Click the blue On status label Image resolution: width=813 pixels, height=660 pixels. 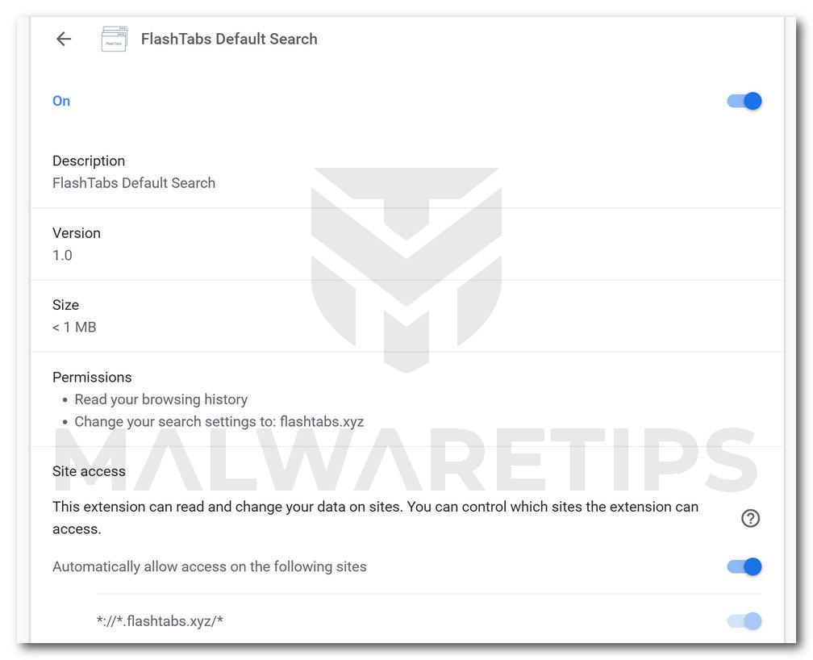point(61,101)
